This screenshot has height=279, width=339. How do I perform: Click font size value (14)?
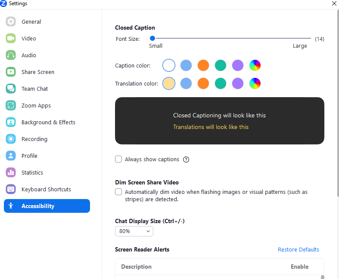coord(319,39)
